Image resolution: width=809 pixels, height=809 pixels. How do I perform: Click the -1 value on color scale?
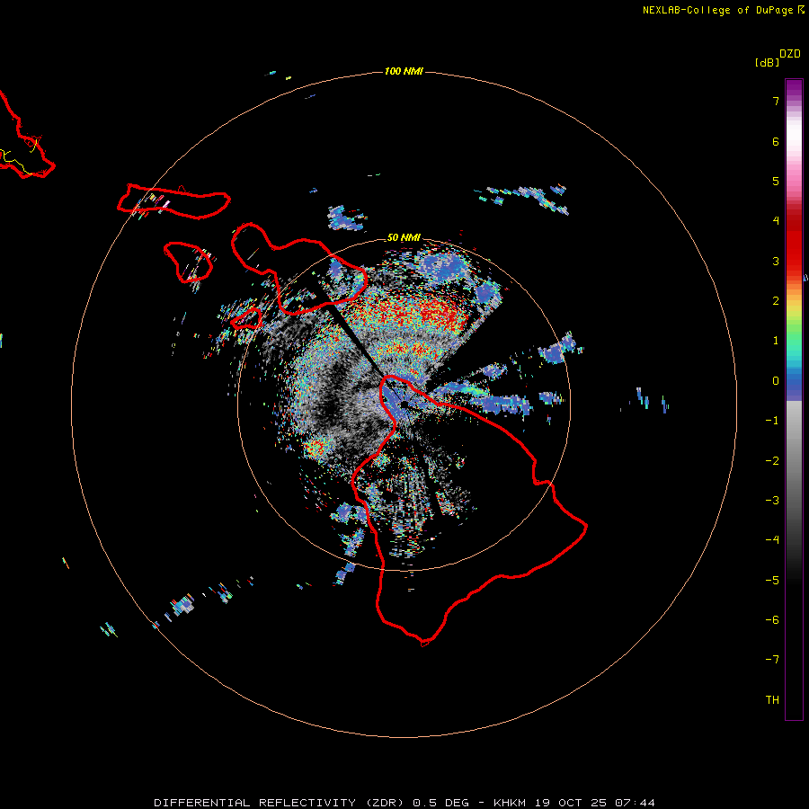click(772, 421)
